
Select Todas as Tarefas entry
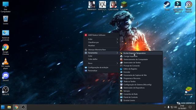point(141,82)
